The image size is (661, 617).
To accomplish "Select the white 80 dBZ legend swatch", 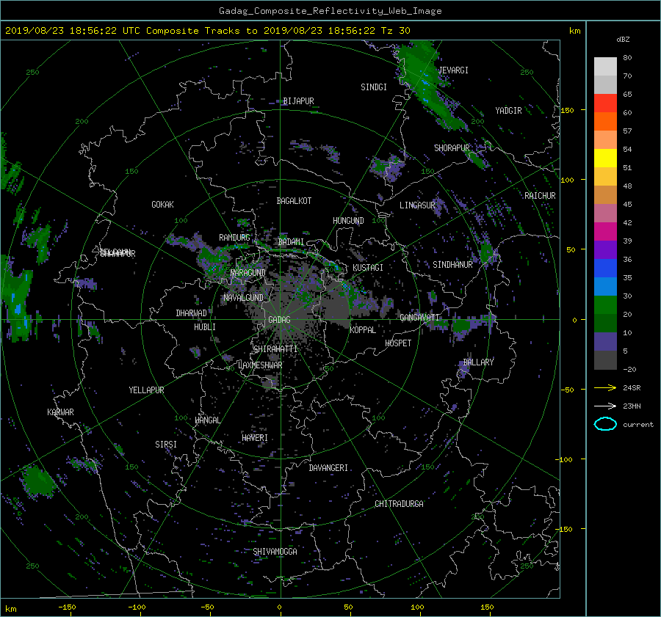I will [x=605, y=66].
